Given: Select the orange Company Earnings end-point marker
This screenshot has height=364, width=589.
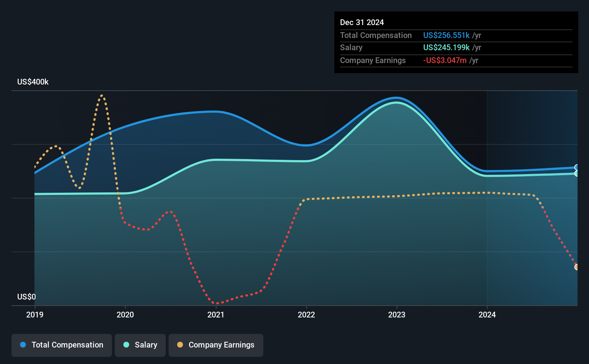Looking at the screenshot, I should pyautogui.click(x=577, y=267).
